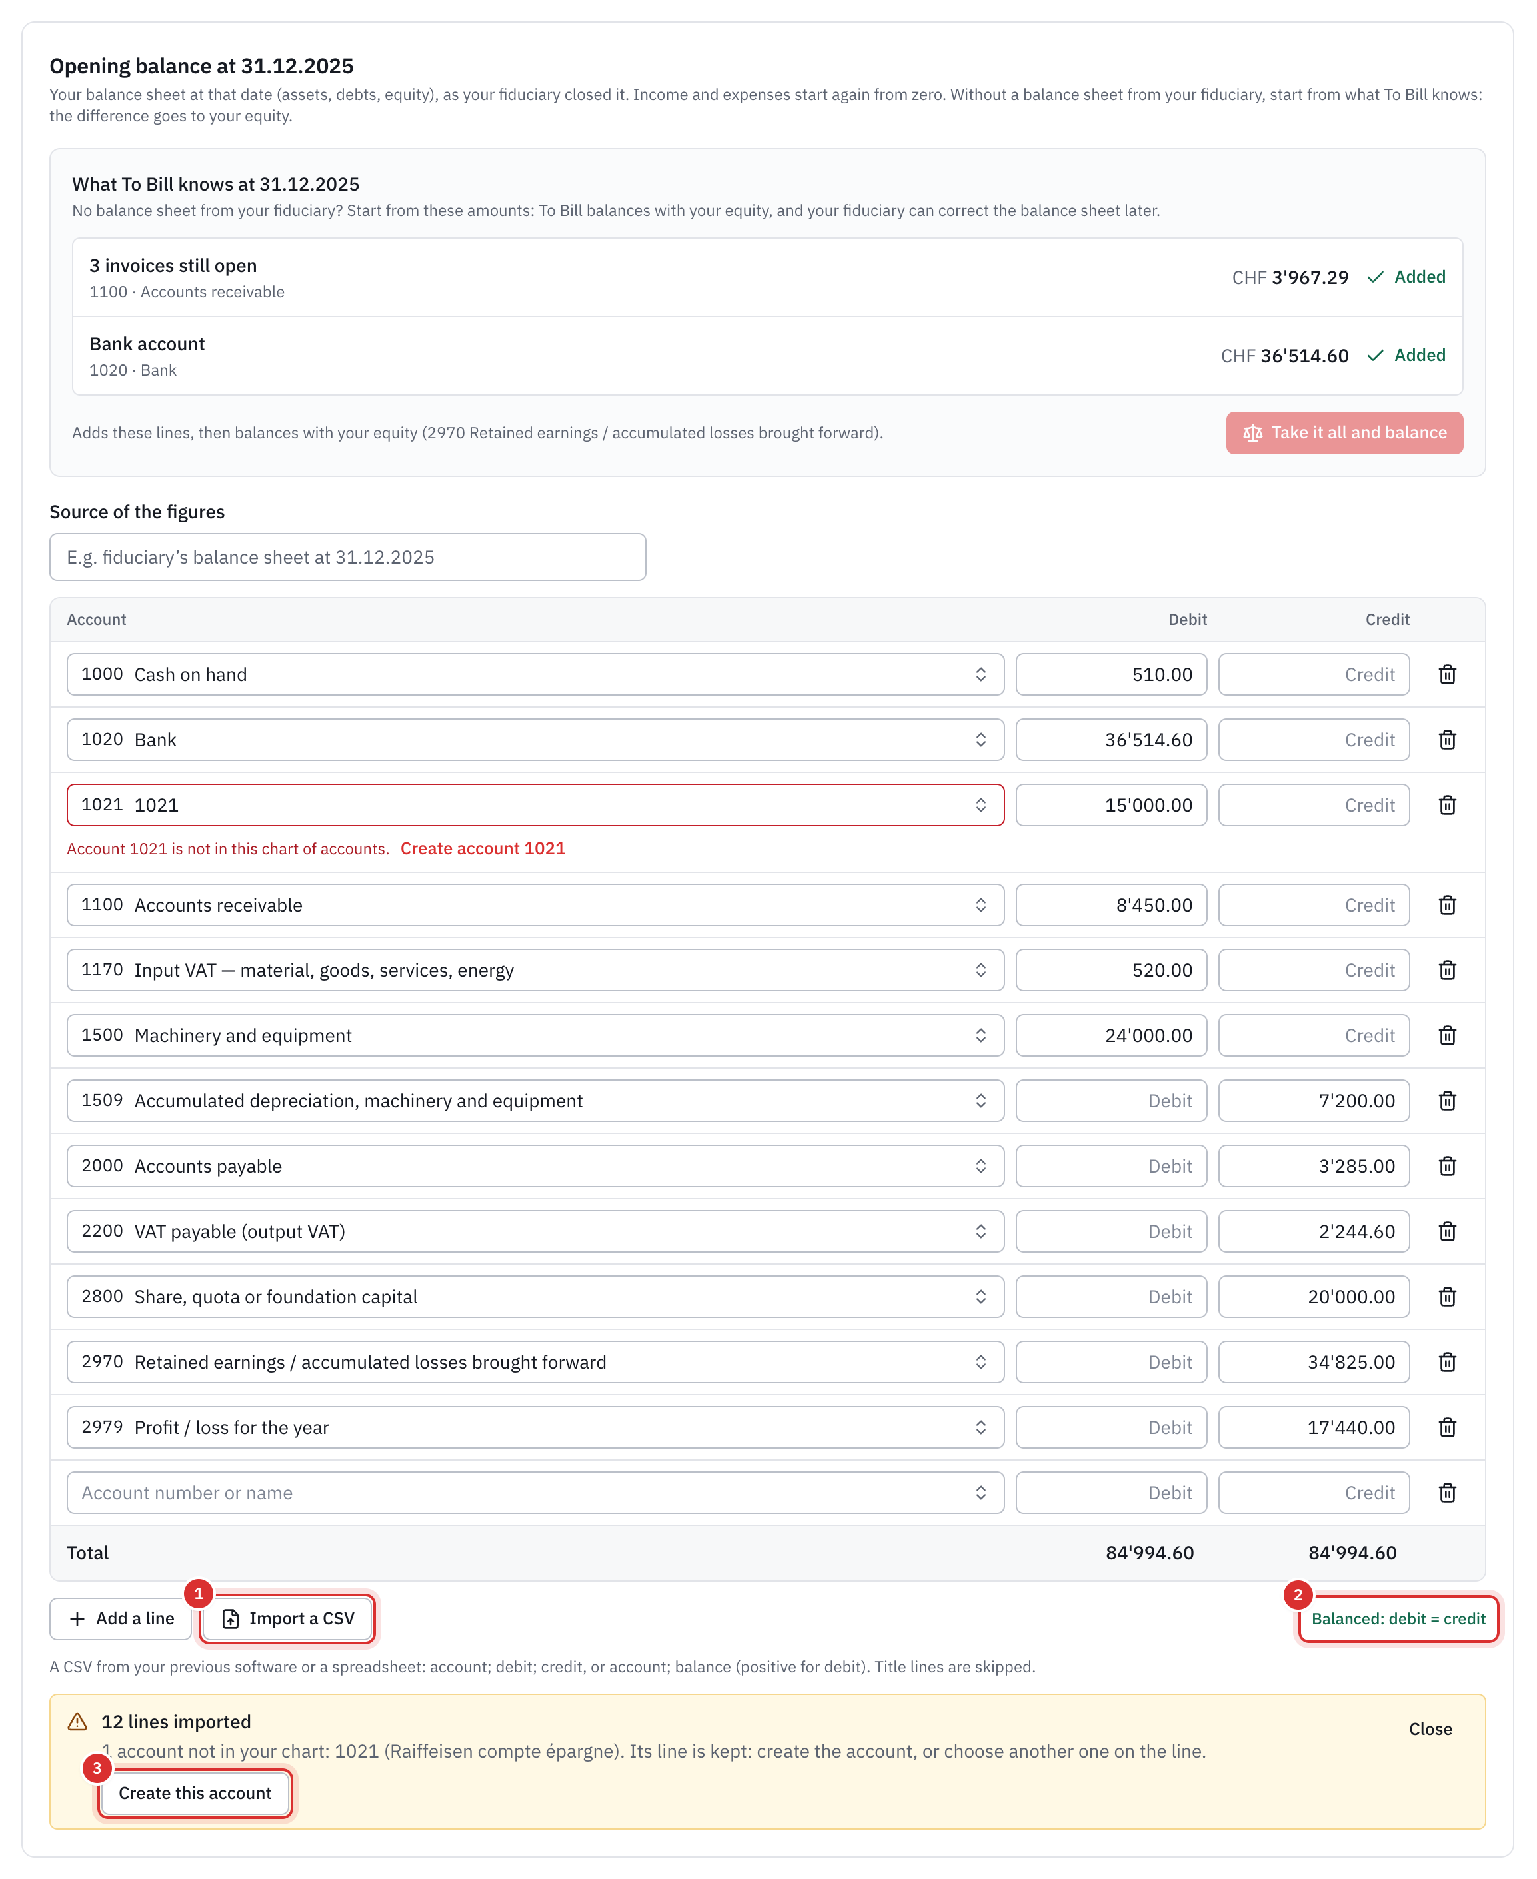Click Add a line button
1537x1879 pixels.
coord(121,1618)
